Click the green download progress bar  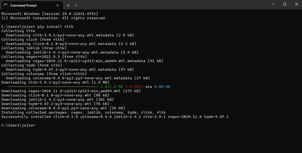coord(53,87)
